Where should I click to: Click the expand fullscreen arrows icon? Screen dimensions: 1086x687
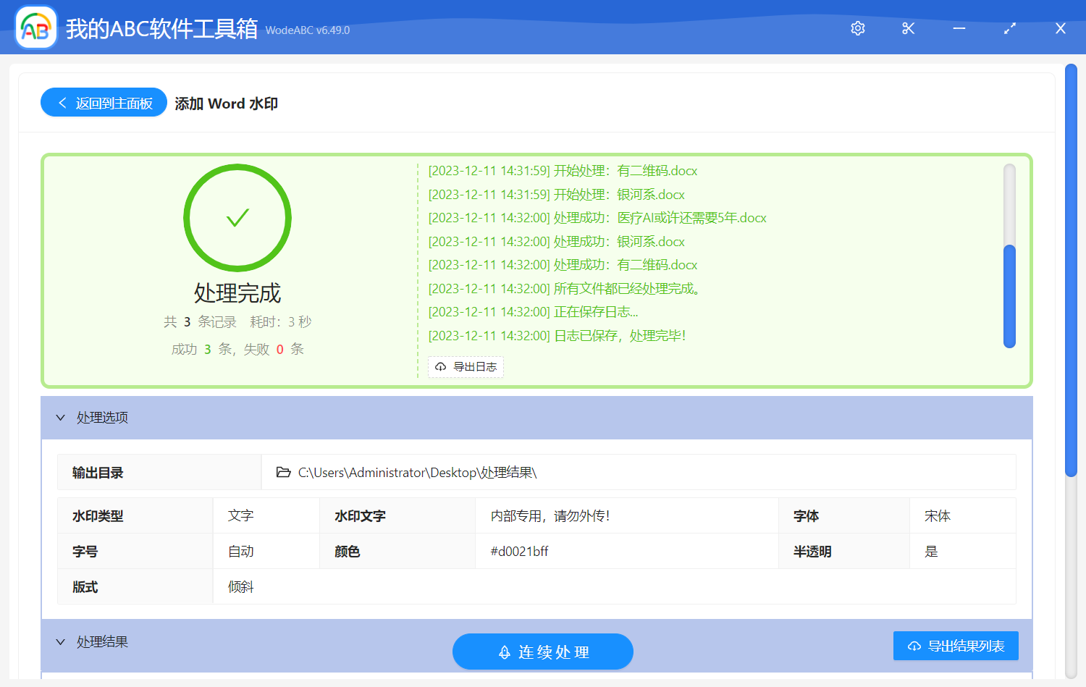point(1010,28)
